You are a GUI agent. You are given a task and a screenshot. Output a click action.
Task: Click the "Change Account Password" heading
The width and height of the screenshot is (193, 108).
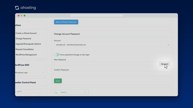point(67,34)
